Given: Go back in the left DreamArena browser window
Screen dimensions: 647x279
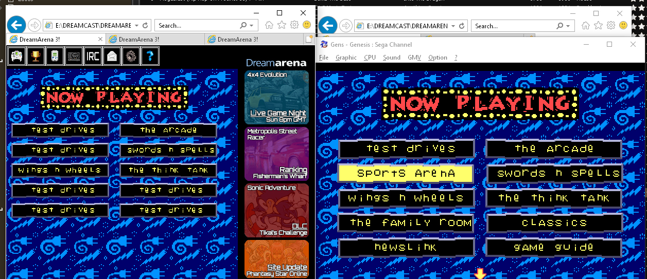Looking at the screenshot, I should tap(16, 25).
